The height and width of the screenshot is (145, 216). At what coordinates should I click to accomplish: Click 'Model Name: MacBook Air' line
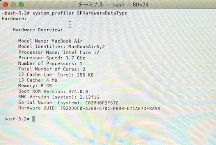point(50,41)
